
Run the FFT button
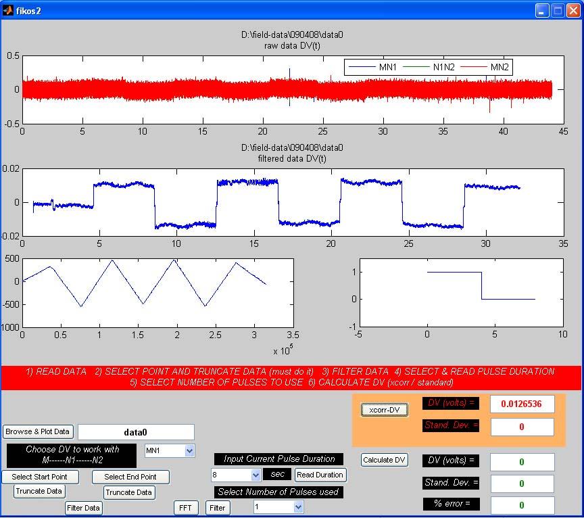(x=185, y=508)
